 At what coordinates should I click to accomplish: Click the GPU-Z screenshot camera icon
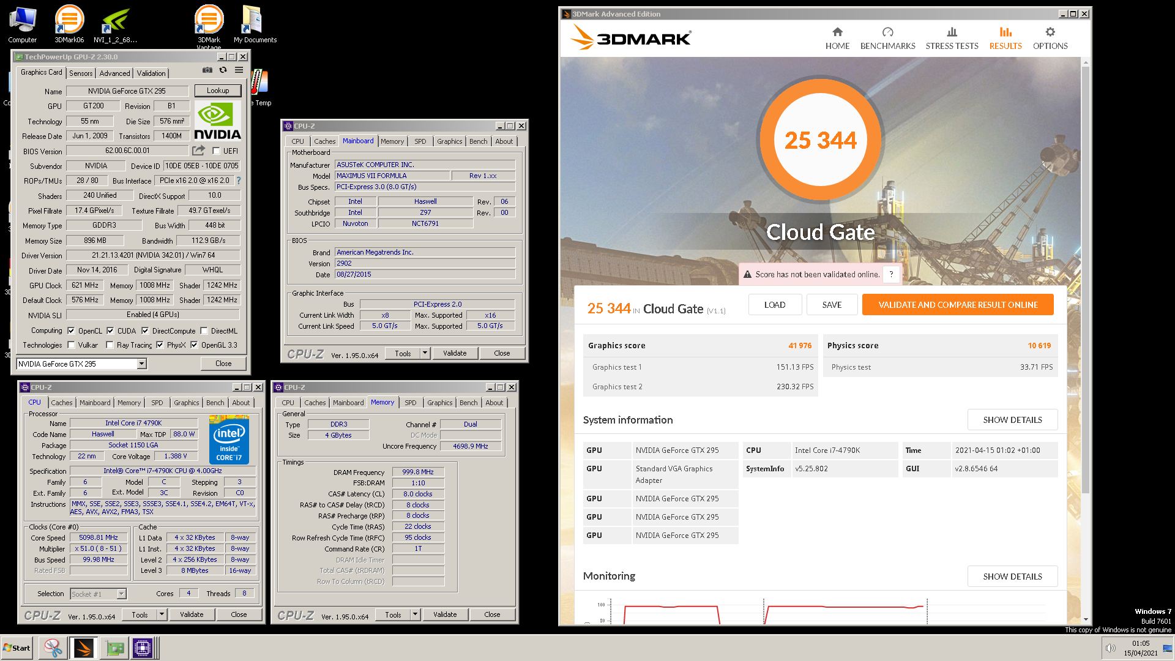(x=207, y=70)
